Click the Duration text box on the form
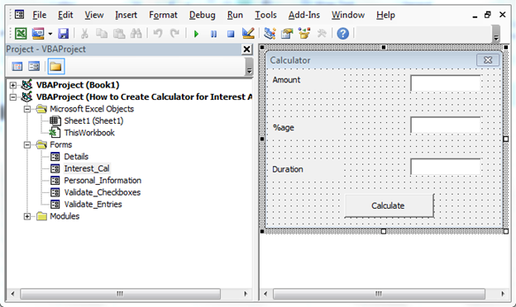The width and height of the screenshot is (516, 307). (445, 167)
